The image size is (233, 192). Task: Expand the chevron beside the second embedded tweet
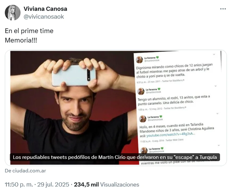click(215, 86)
